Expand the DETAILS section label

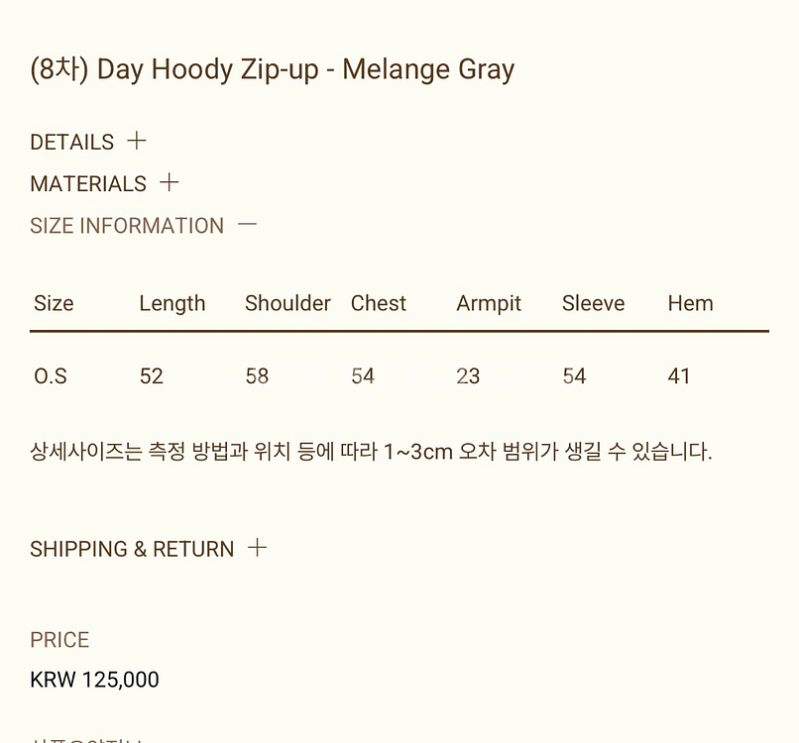[x=72, y=142]
